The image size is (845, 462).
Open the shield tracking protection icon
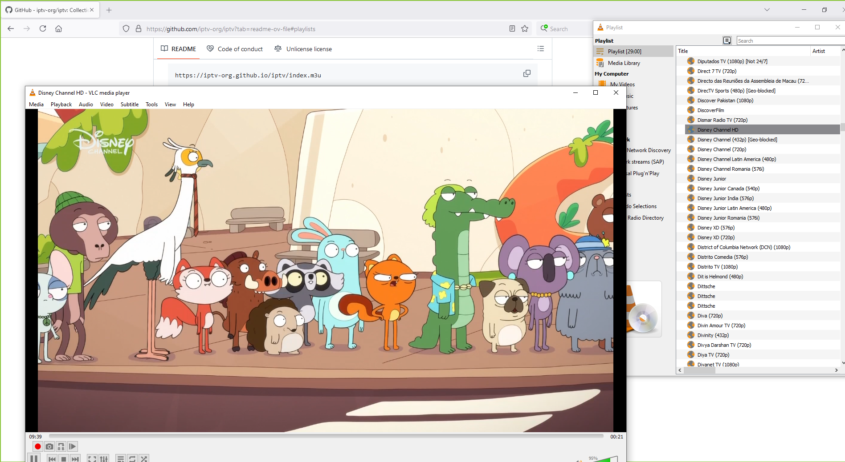126,28
